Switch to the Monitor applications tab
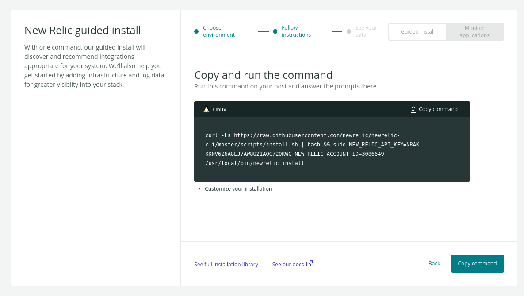524x296 pixels. [474, 32]
